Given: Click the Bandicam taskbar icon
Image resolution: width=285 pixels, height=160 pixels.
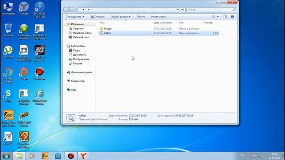Looking at the screenshot, I should pyautogui.click(x=71, y=156).
